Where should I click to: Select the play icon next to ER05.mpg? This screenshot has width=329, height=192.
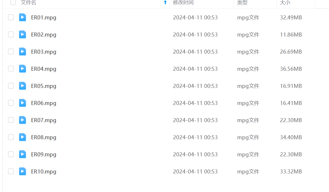pos(23,86)
